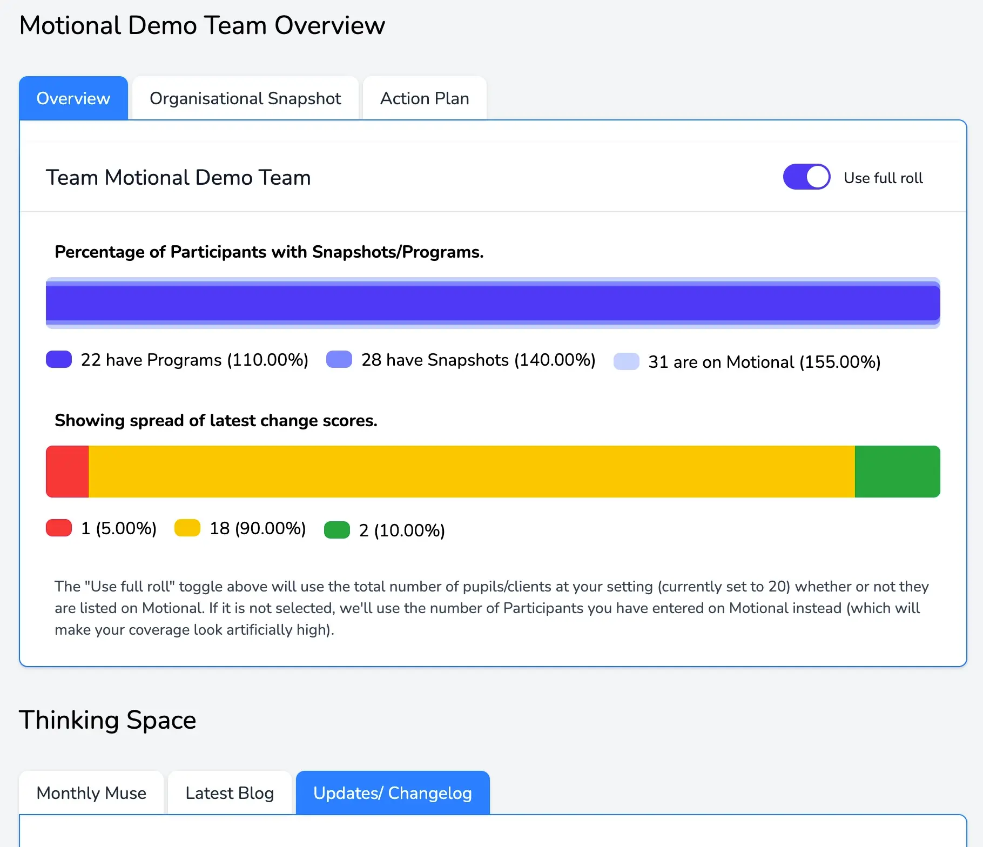The image size is (983, 847).
Task: Open the Updates/ Changelog tab
Action: (393, 793)
